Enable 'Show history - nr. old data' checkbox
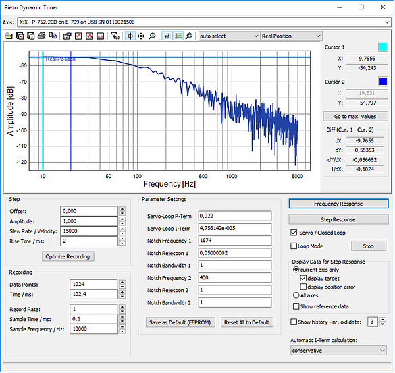This screenshot has height=373, width=395. (294, 322)
